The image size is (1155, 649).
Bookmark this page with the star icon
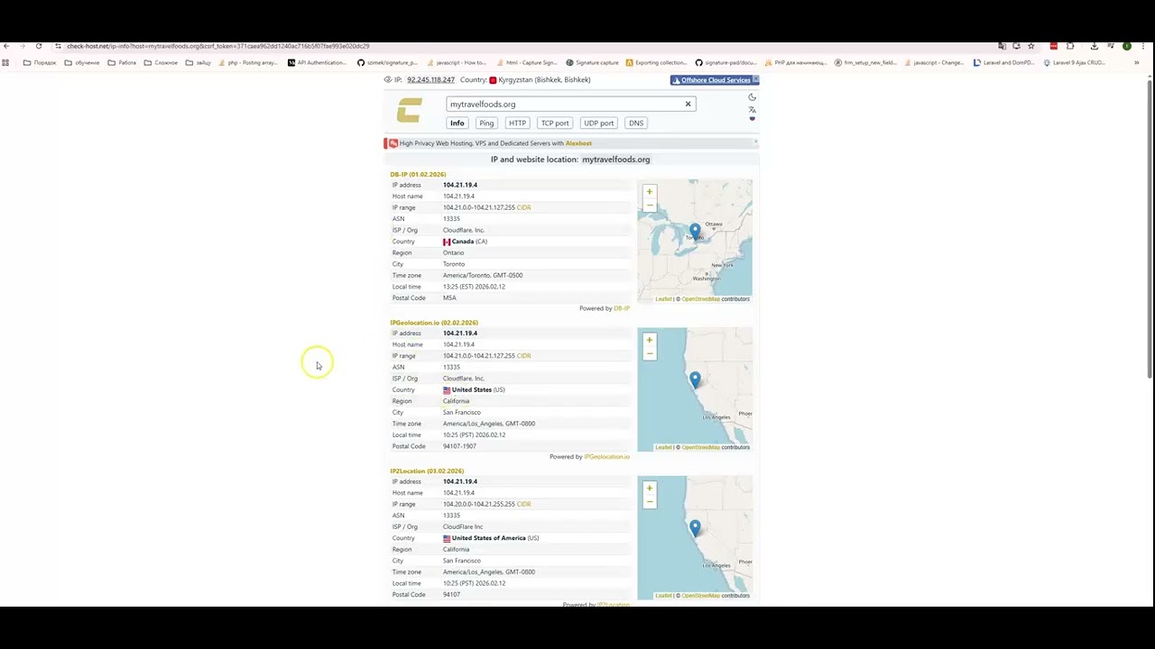[1031, 46]
